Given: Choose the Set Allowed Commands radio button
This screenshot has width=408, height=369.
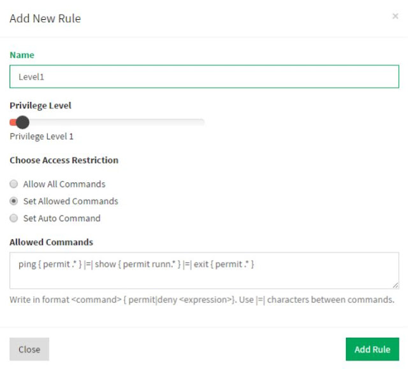Looking at the screenshot, I should [x=14, y=201].
